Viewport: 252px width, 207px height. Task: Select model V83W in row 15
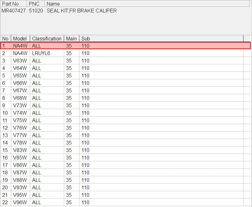point(20,150)
